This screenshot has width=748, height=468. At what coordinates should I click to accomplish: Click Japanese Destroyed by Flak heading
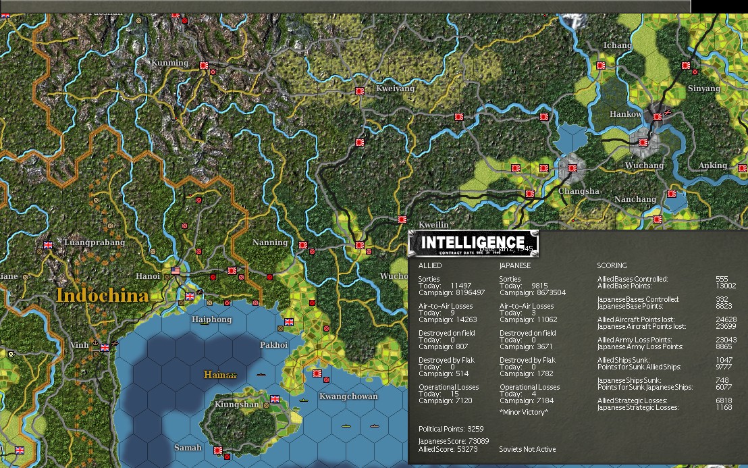[x=527, y=360]
